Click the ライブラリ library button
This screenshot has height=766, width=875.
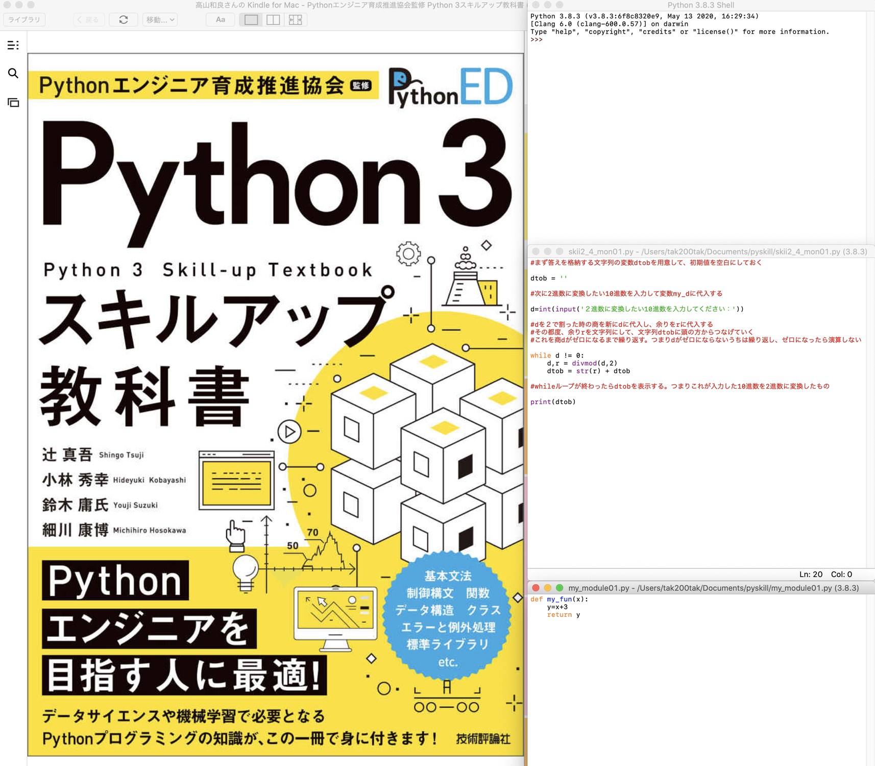pos(25,20)
